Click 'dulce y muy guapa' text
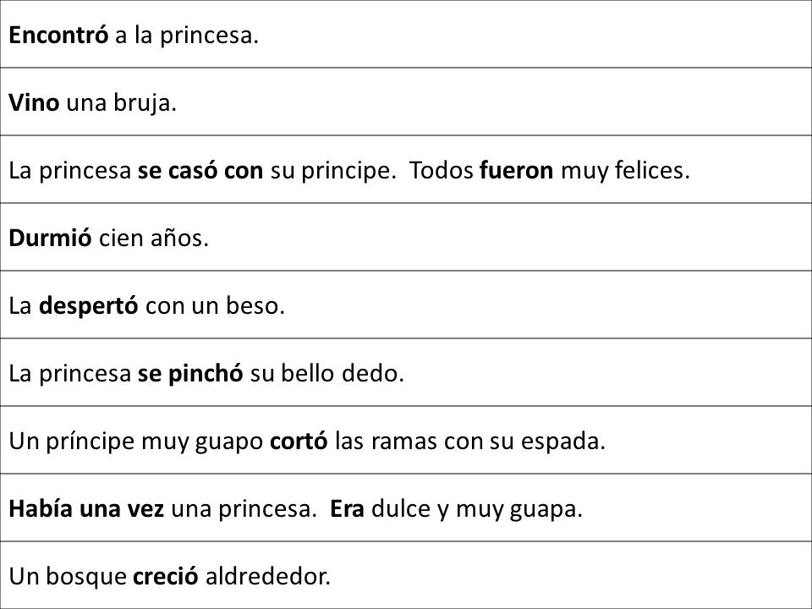Image resolution: width=812 pixels, height=609 pixels. click(x=477, y=509)
